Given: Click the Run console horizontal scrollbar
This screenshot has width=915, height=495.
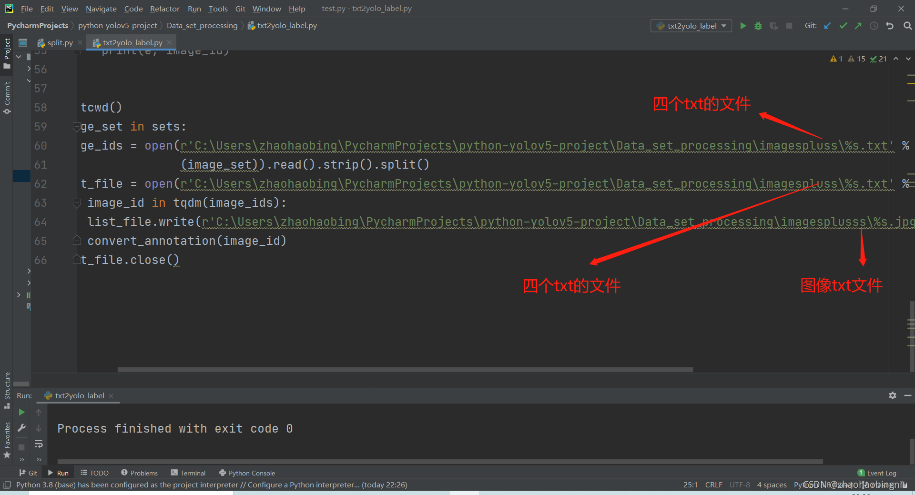Looking at the screenshot, I should pyautogui.click(x=440, y=462).
